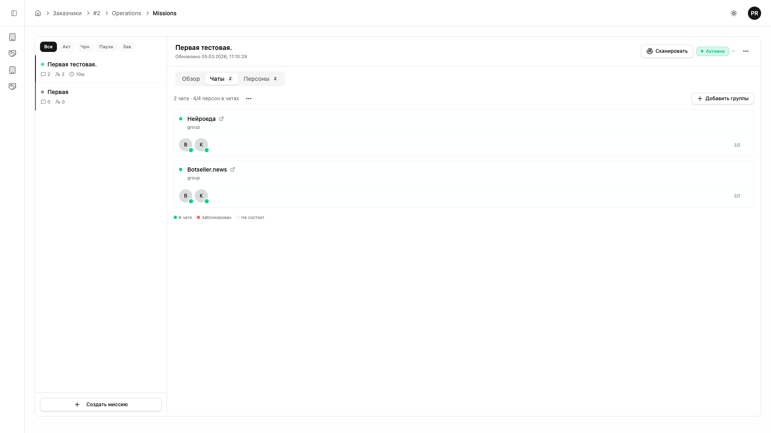Open the Operations breadcrumb item

click(x=126, y=13)
